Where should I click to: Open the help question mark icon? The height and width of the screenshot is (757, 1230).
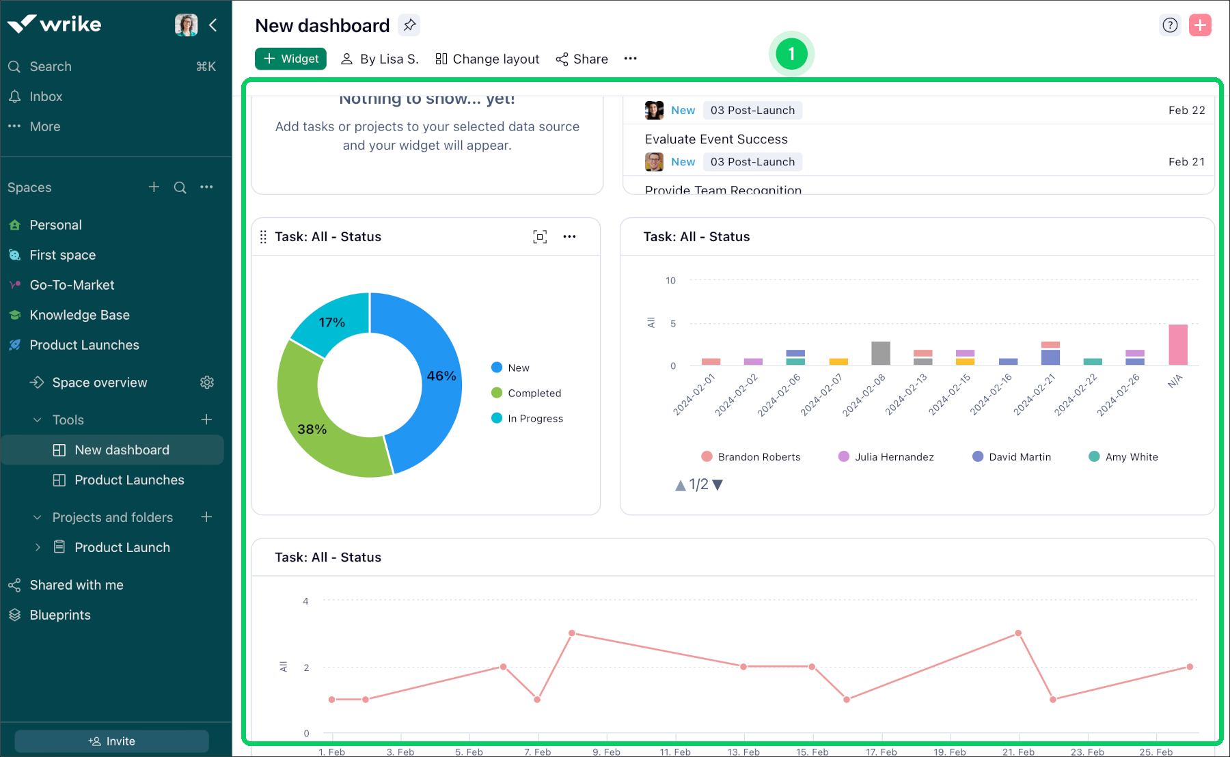tap(1170, 25)
